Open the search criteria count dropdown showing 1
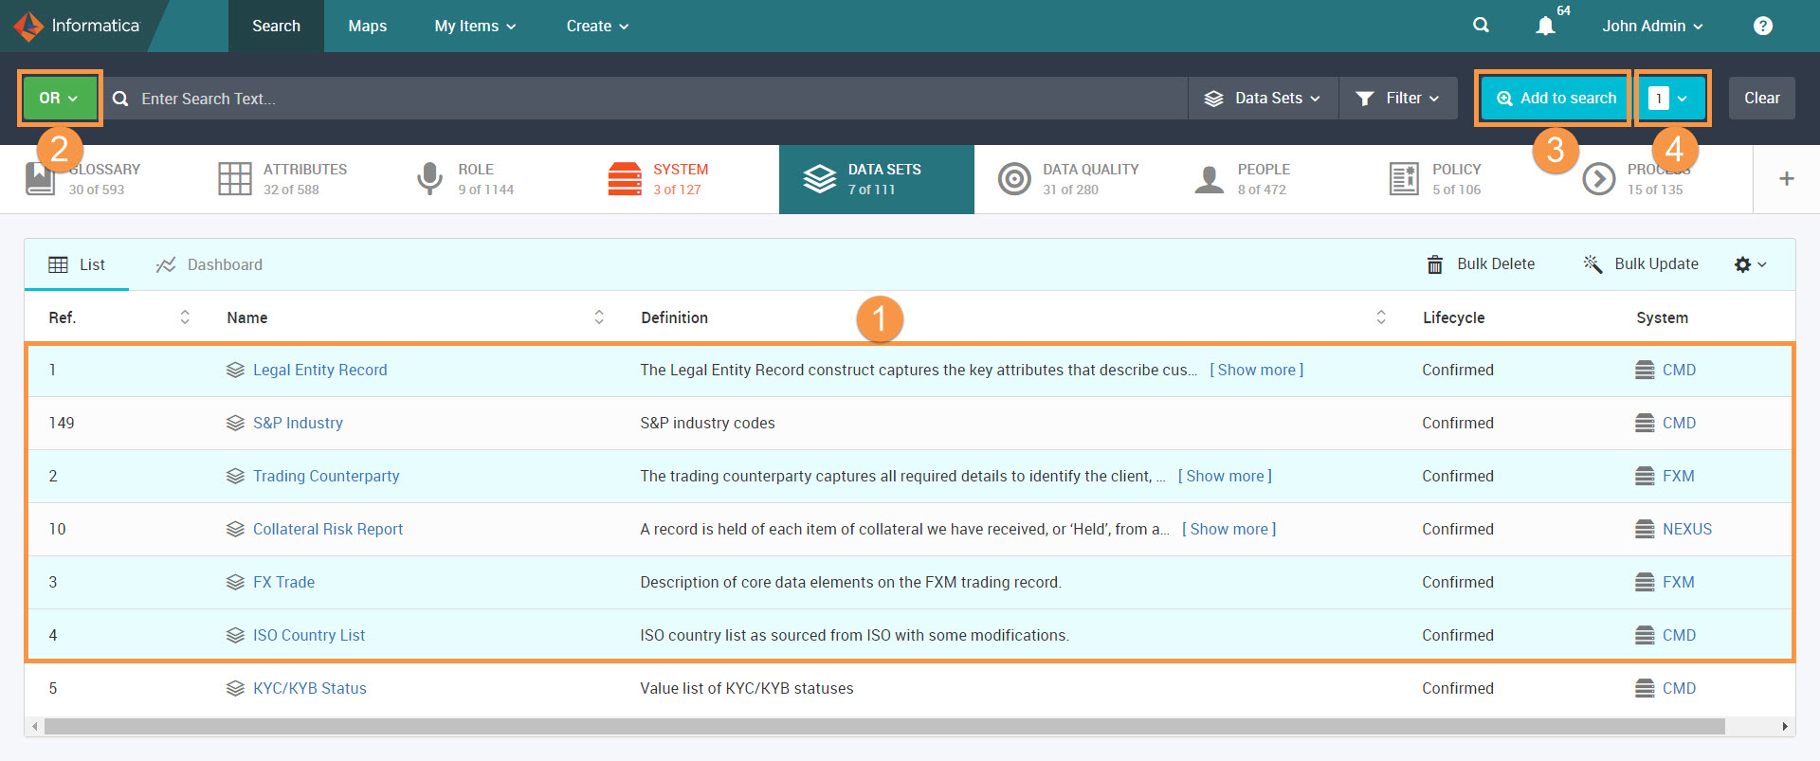The width and height of the screenshot is (1820, 761). click(x=1672, y=99)
